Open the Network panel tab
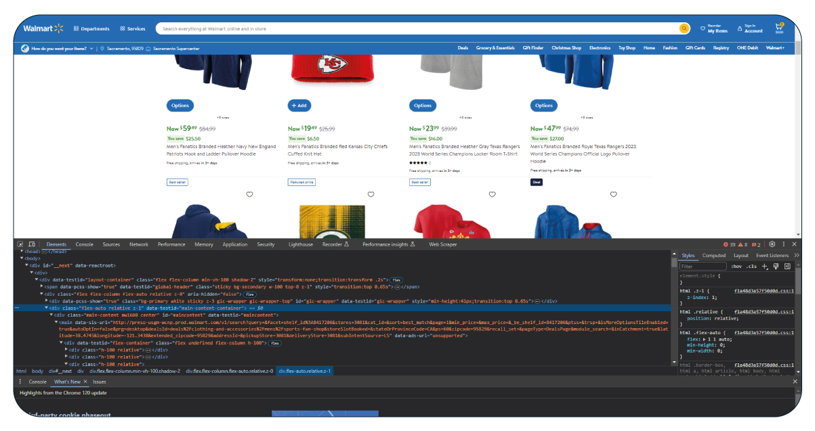This screenshot has height=431, width=815. [139, 244]
